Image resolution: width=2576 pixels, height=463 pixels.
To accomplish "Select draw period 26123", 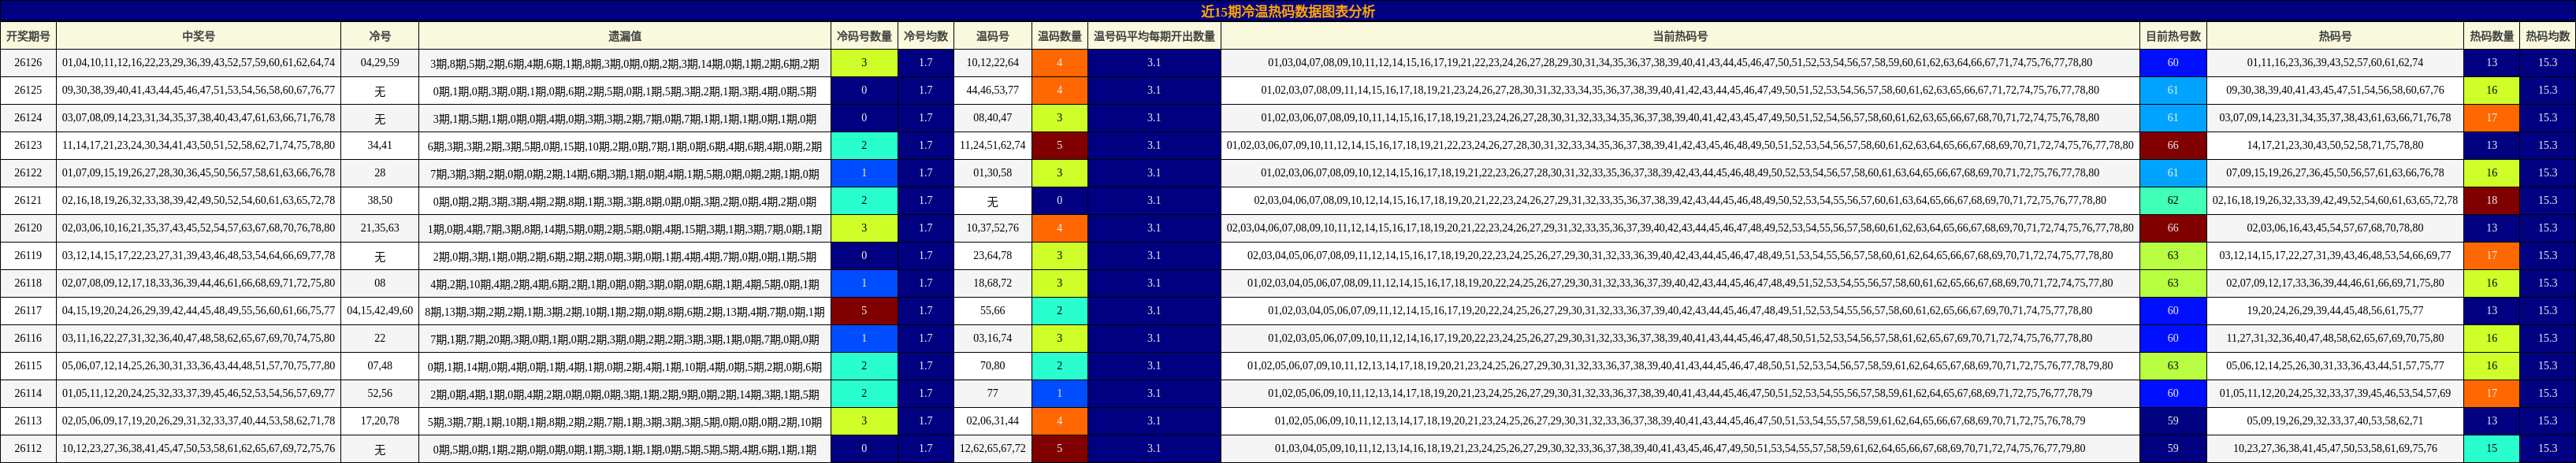I will [28, 145].
